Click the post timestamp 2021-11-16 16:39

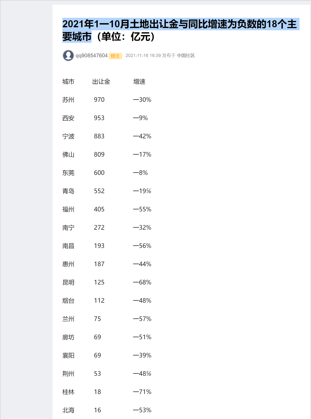(x=143, y=56)
